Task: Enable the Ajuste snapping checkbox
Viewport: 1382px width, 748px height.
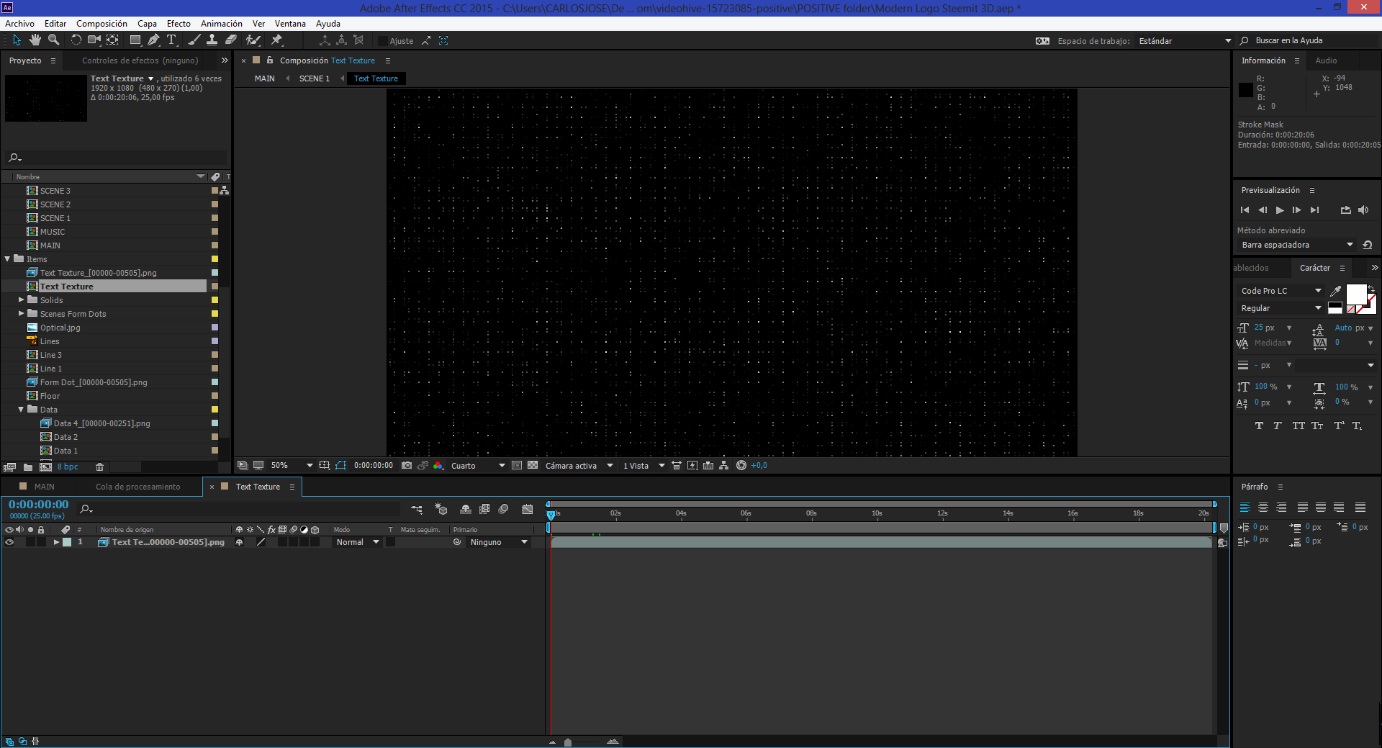Action: pos(383,41)
